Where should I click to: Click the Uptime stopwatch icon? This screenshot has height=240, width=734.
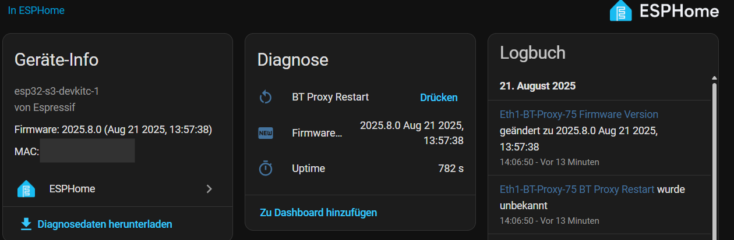[266, 169]
